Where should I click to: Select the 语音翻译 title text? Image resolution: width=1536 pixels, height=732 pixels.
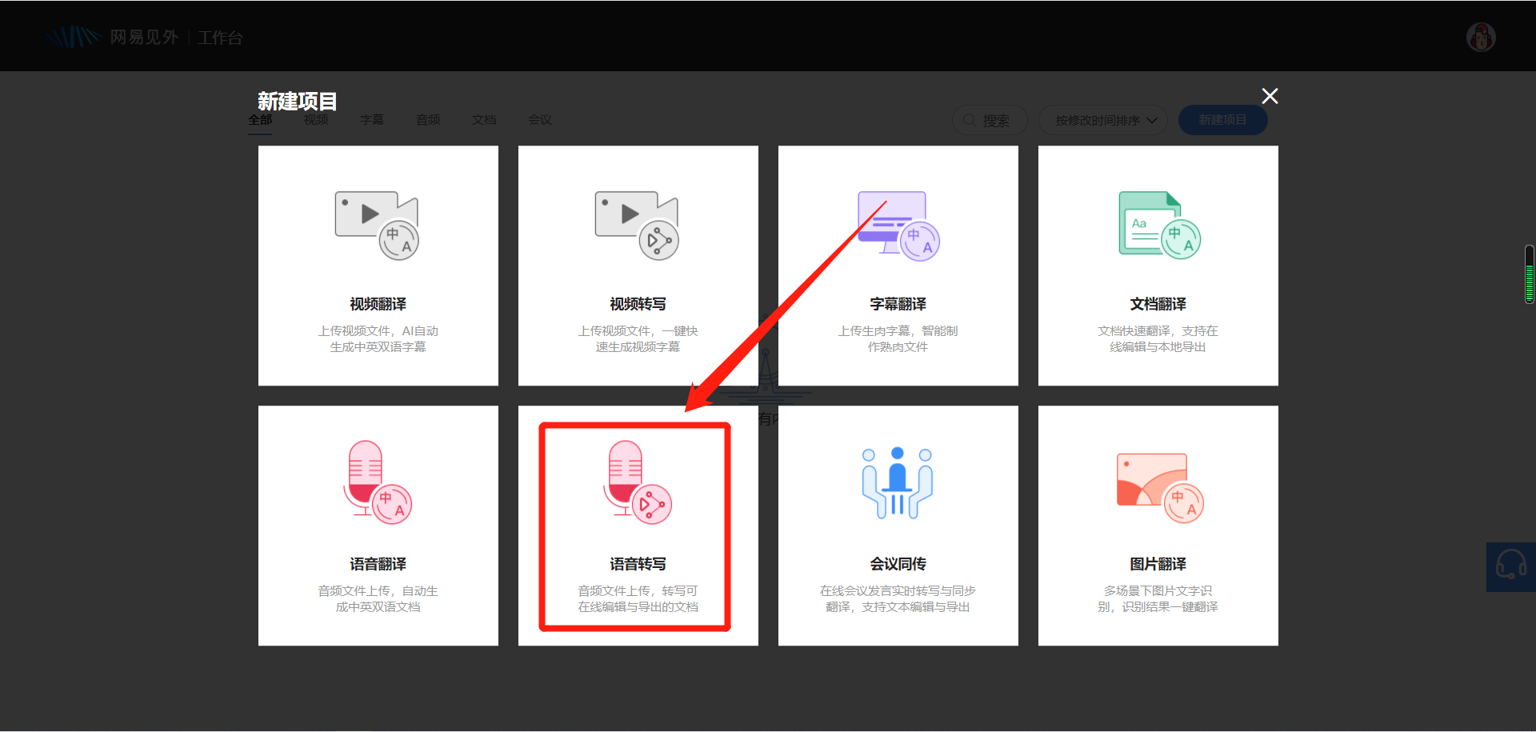click(378, 564)
